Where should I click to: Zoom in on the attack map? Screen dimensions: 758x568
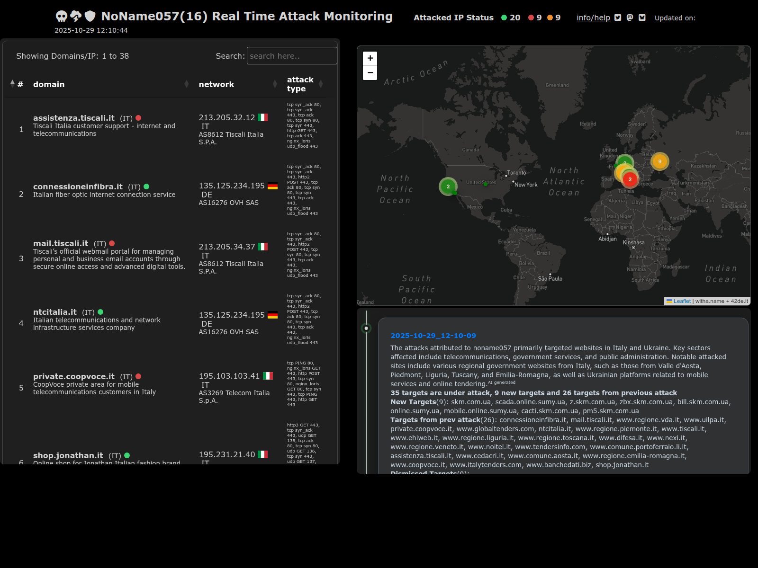pyautogui.click(x=370, y=58)
